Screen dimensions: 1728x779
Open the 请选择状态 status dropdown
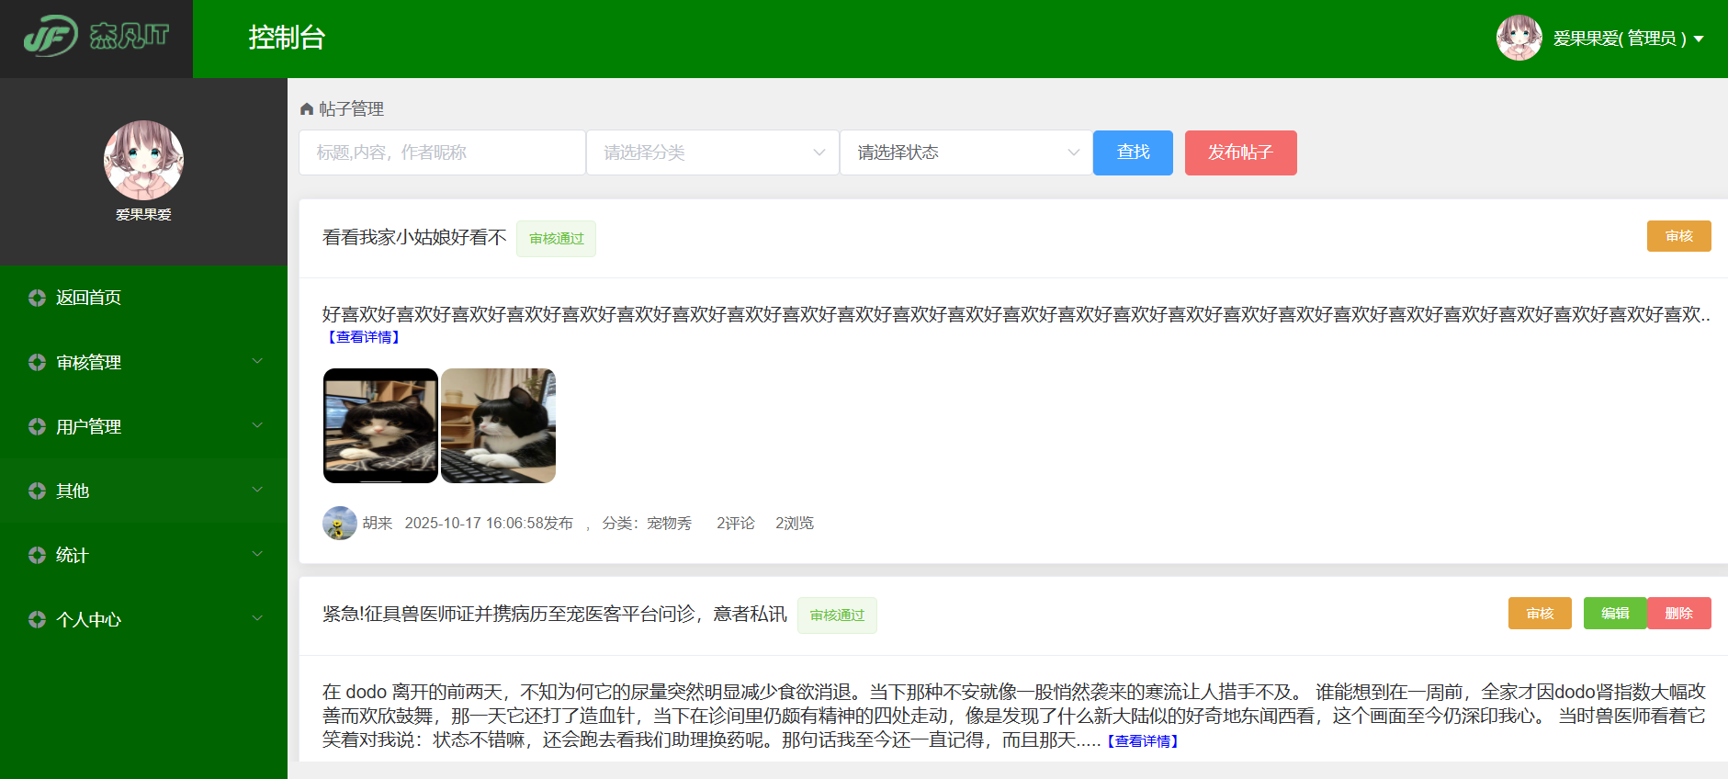pos(966,152)
